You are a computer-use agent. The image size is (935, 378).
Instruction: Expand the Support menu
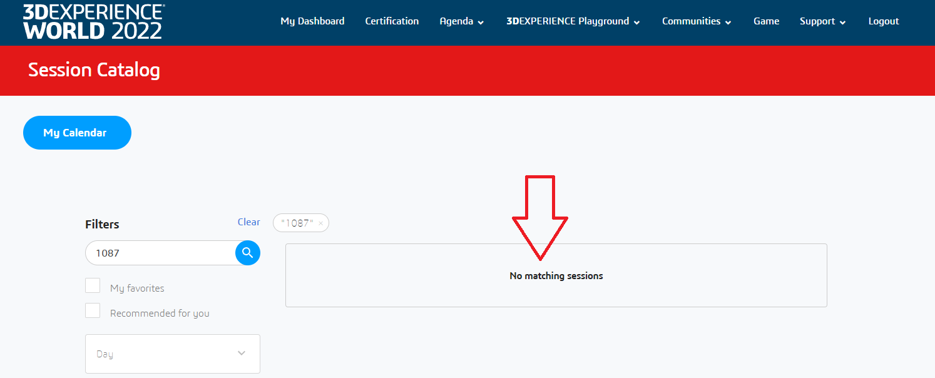(823, 21)
